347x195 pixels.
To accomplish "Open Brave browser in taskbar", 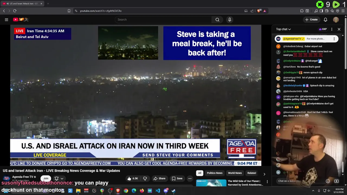I will [118, 191].
